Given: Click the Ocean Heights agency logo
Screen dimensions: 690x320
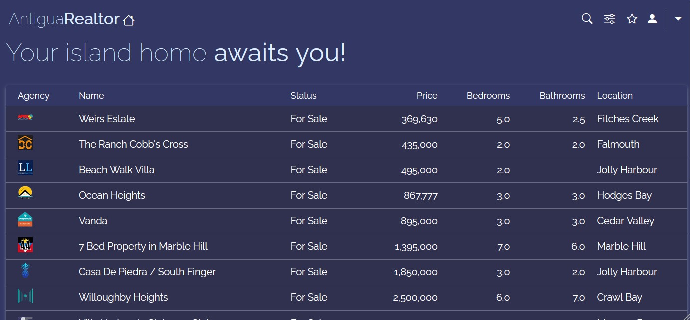Looking at the screenshot, I should [25, 193].
